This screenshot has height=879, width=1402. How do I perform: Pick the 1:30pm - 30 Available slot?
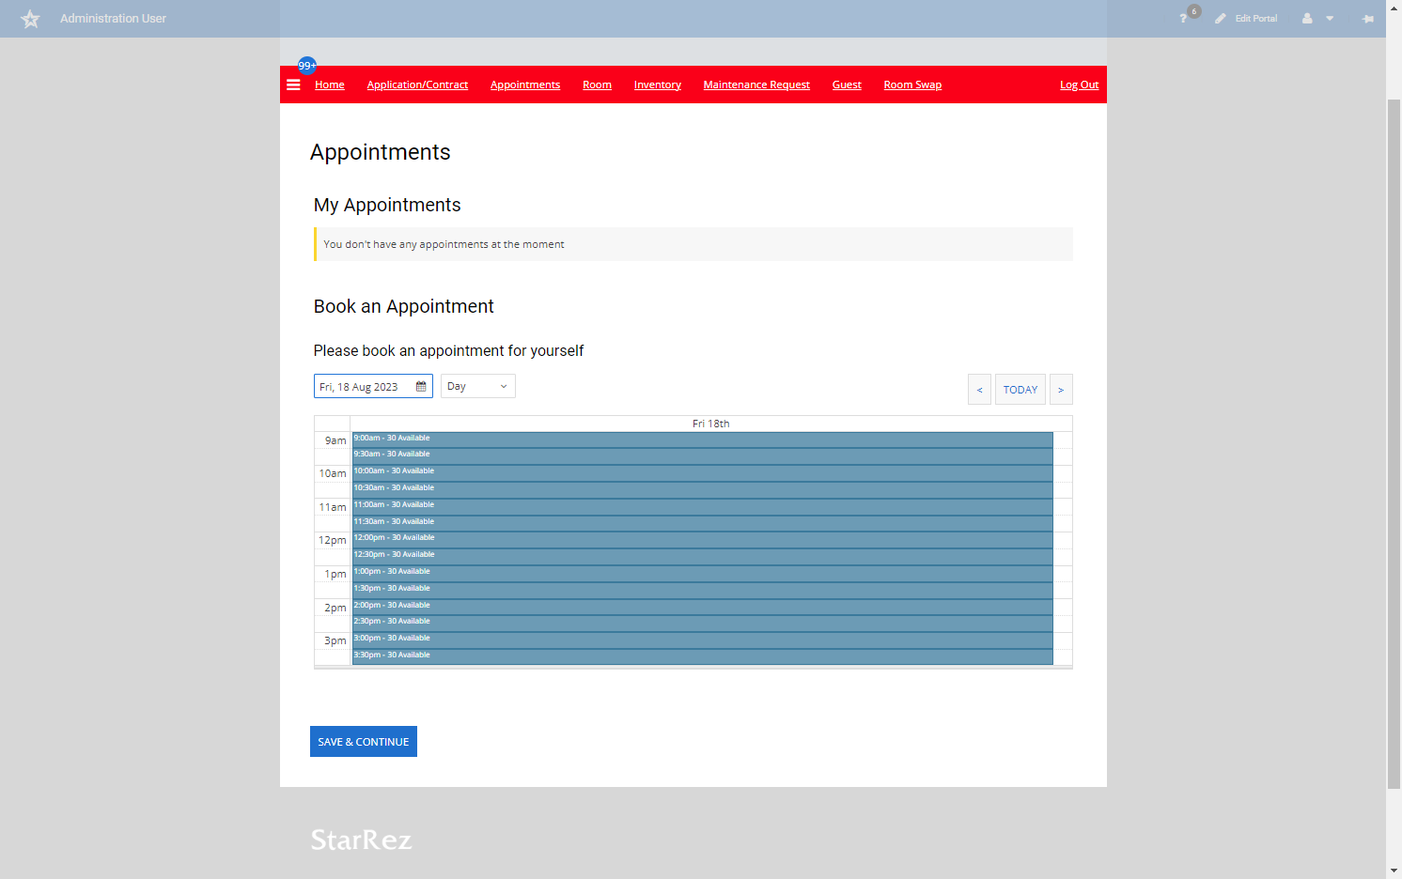point(702,591)
